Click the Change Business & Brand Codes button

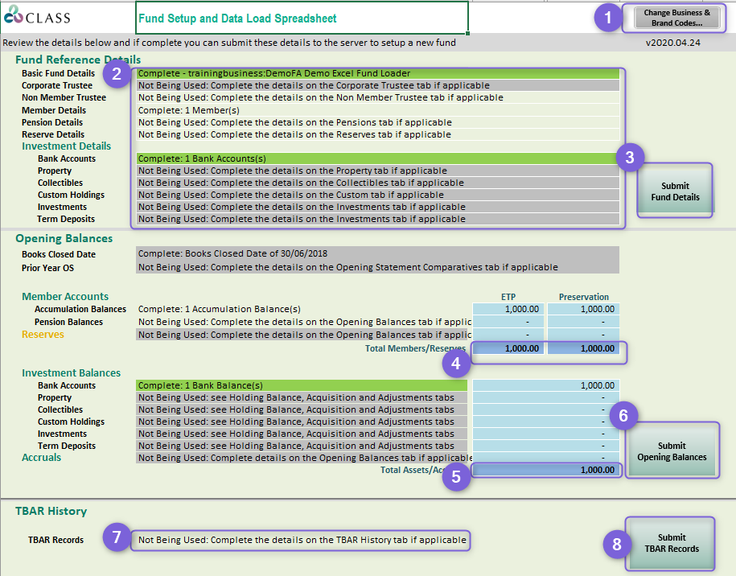click(x=676, y=18)
